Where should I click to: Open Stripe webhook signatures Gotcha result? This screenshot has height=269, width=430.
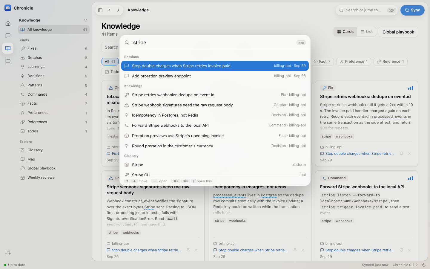click(215, 105)
